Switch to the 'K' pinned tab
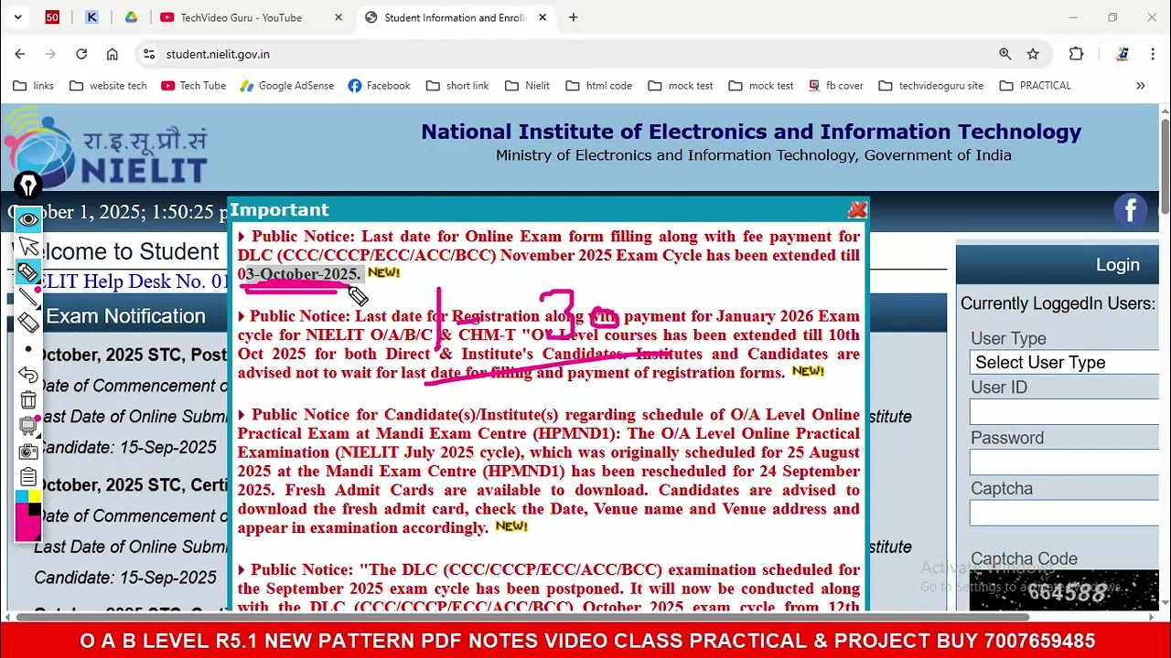 (91, 17)
